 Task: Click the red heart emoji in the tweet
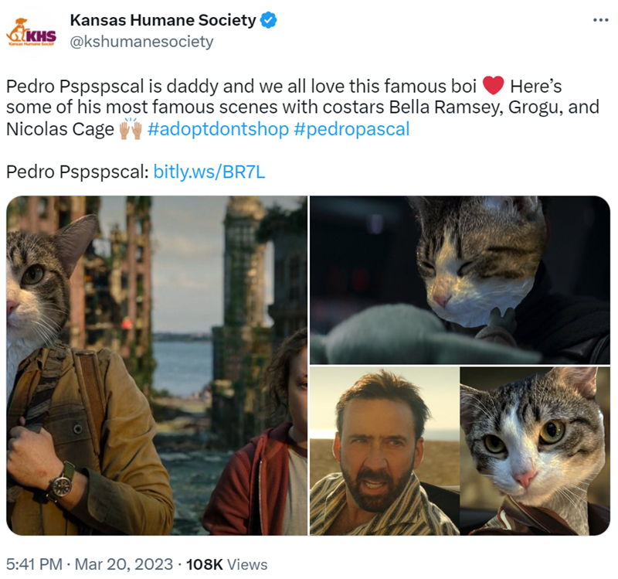pyautogui.click(x=493, y=86)
